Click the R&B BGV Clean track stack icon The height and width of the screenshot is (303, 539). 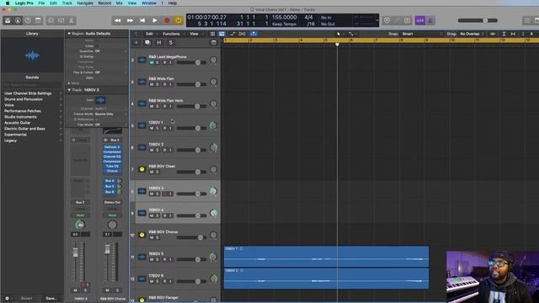tap(141, 169)
